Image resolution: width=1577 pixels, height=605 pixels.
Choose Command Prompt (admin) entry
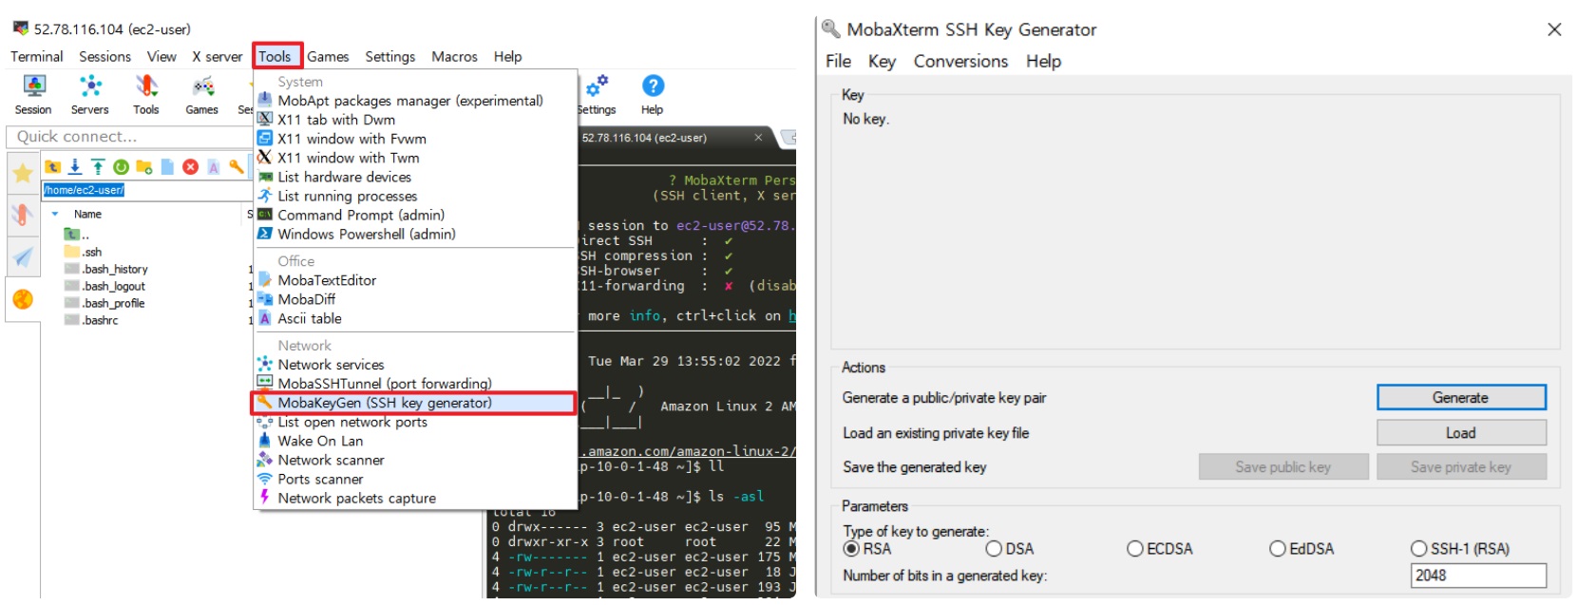click(x=414, y=215)
